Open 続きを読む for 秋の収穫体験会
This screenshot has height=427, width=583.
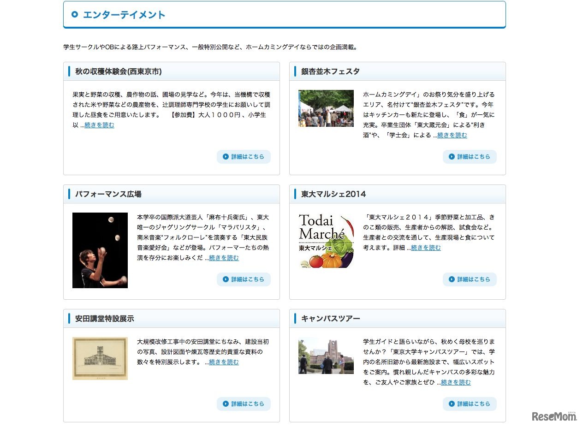(x=99, y=125)
